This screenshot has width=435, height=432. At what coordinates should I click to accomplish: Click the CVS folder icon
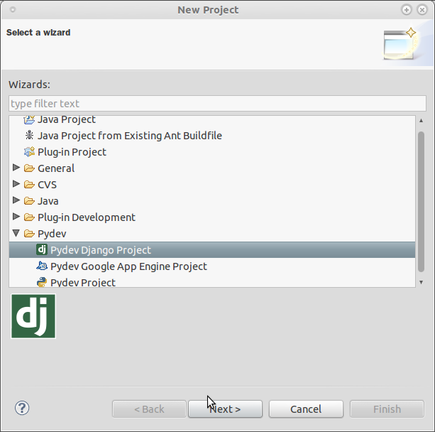[x=29, y=185]
